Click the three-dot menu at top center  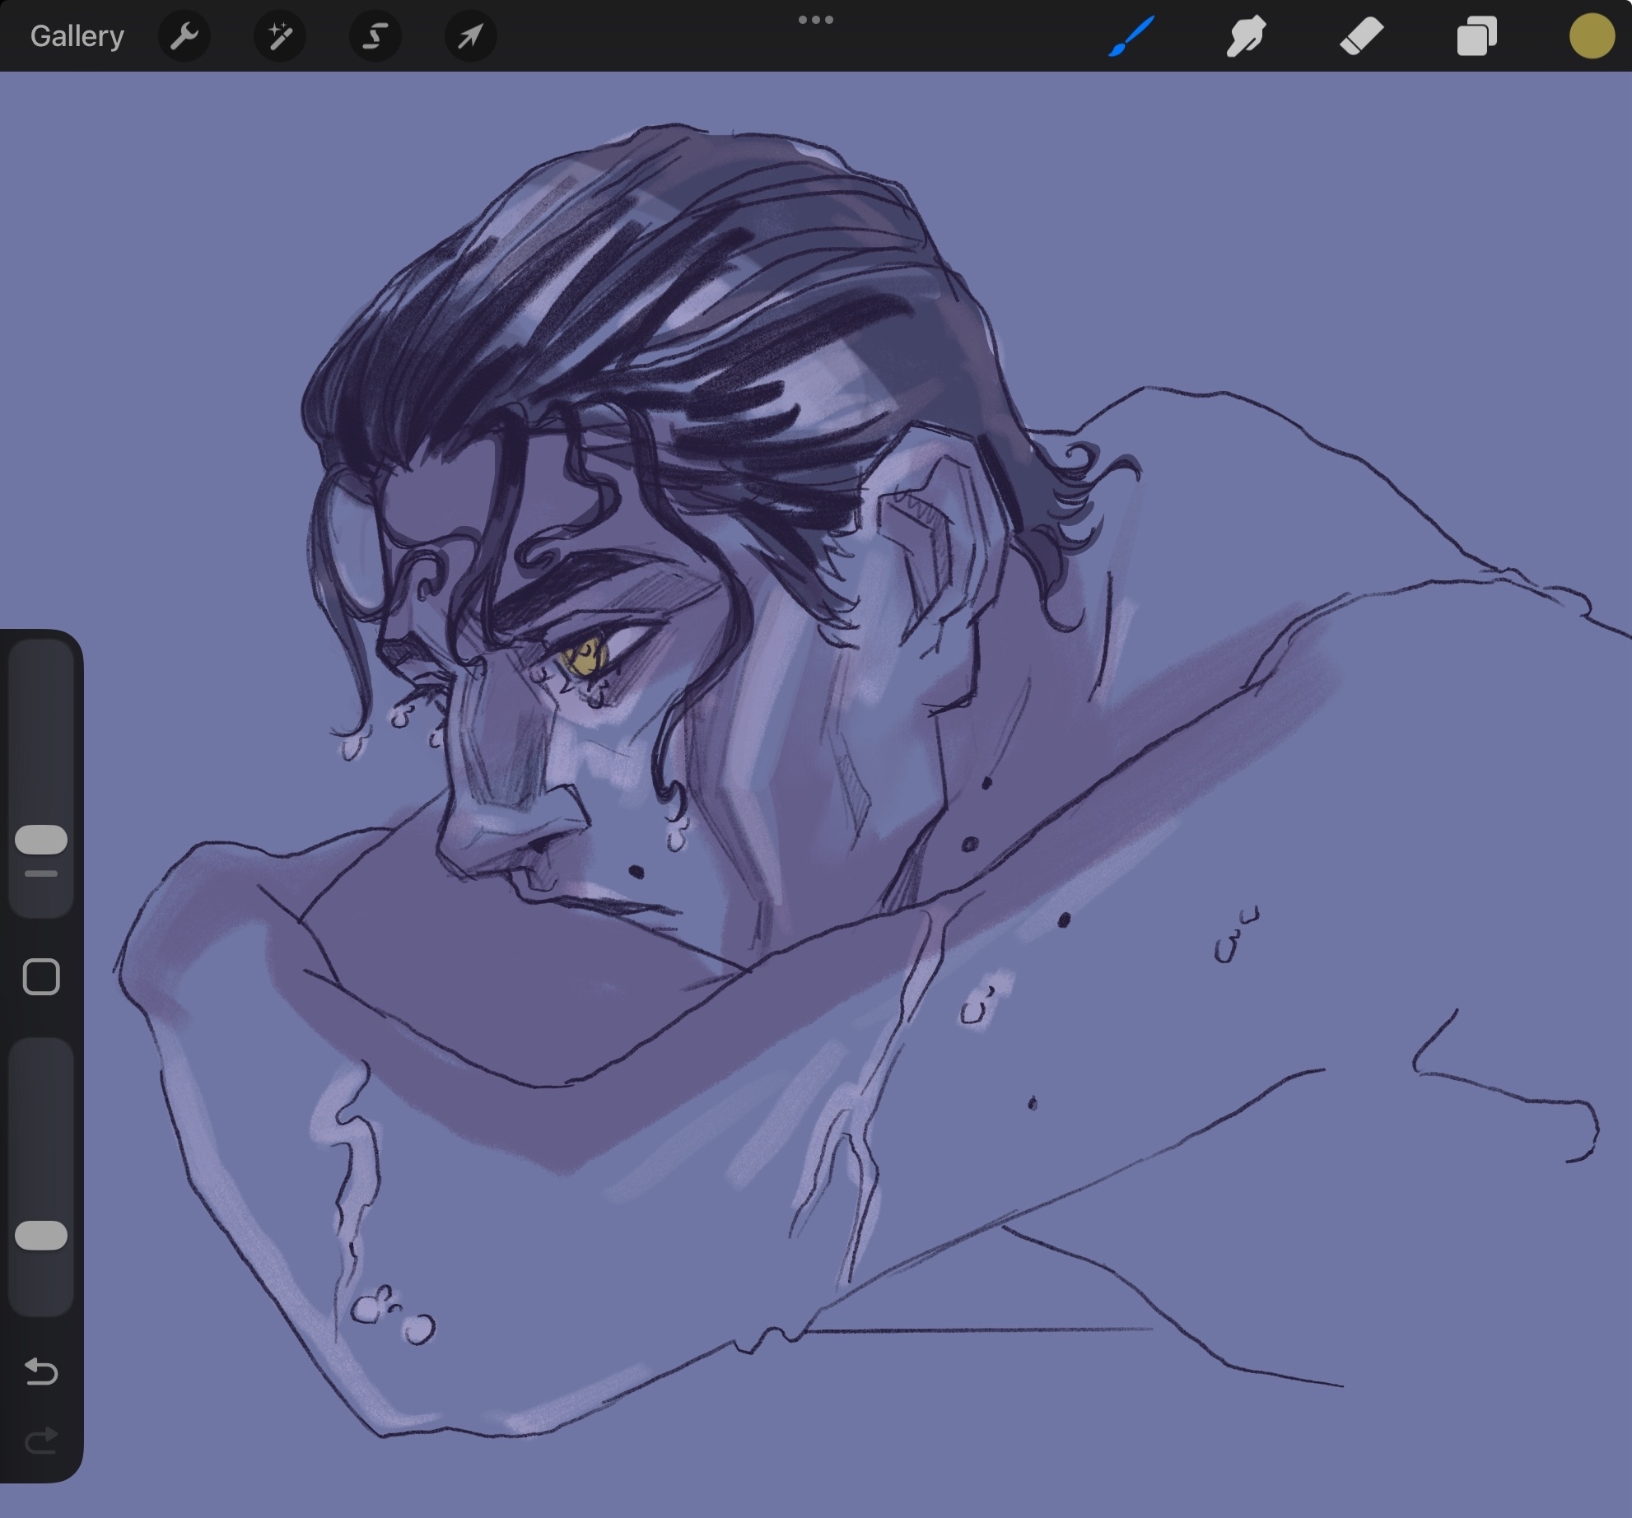[815, 20]
